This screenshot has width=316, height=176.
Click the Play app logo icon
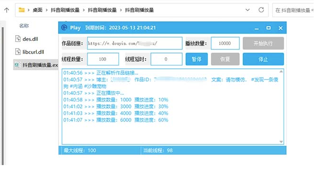point(64,28)
